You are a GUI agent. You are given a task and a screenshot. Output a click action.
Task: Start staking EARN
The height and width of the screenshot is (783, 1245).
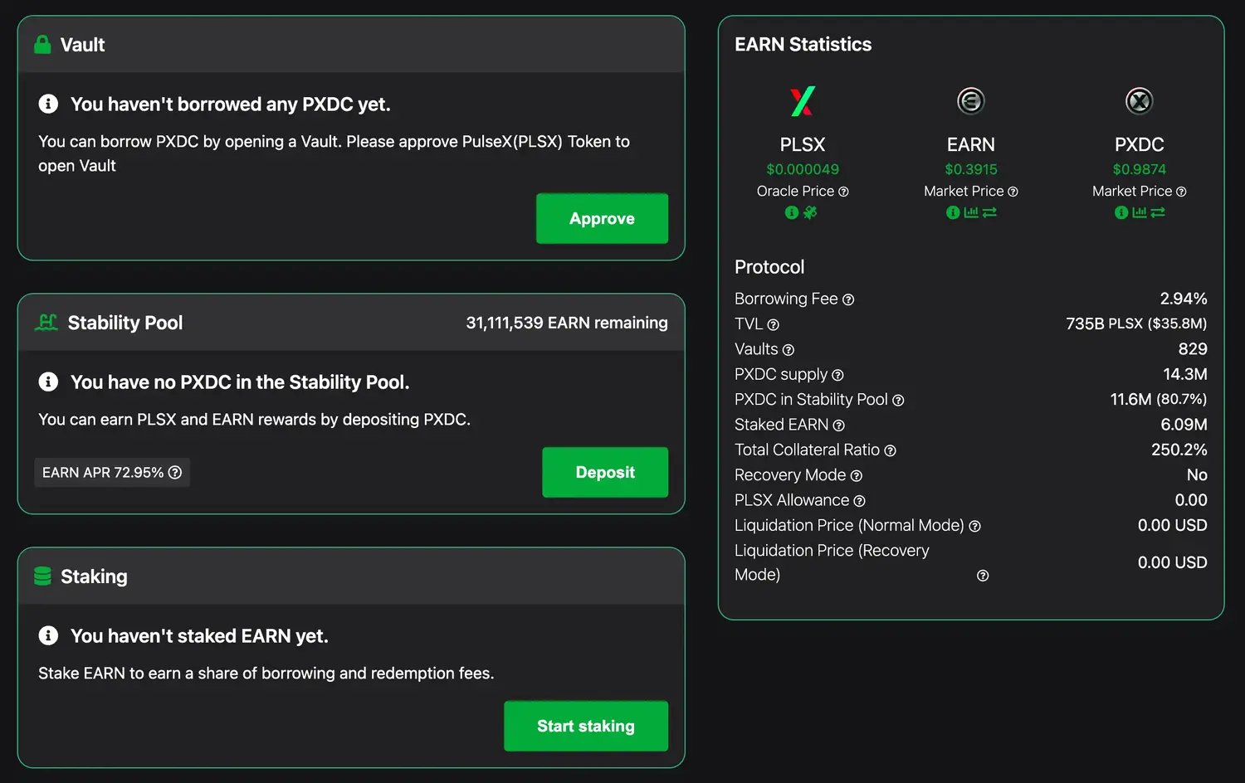[x=586, y=726]
